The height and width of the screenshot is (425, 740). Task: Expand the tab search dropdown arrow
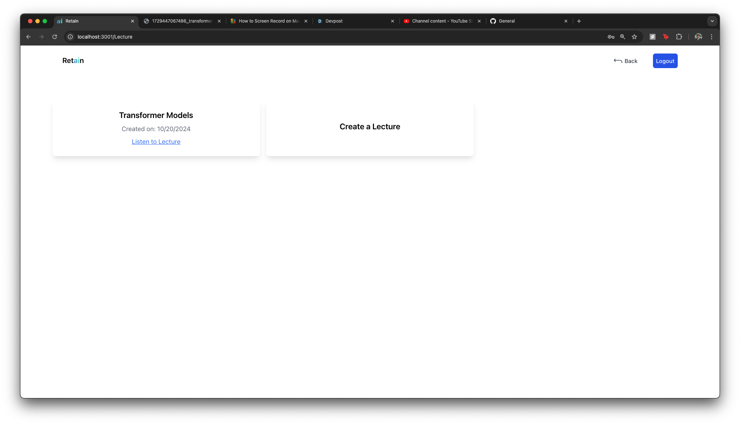coord(712,21)
